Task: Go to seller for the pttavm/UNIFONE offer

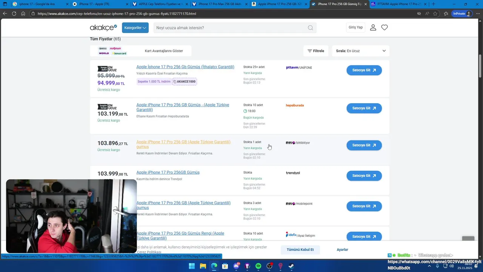Action: coord(364,70)
